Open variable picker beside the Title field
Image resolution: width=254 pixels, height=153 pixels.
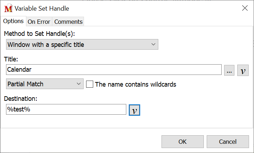coord(243,70)
